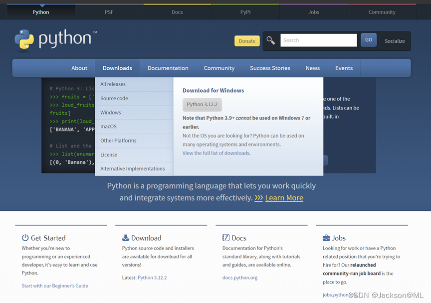This screenshot has width=431, height=303.
Task: Click the Download for Windows heading
Action: pyautogui.click(x=214, y=90)
